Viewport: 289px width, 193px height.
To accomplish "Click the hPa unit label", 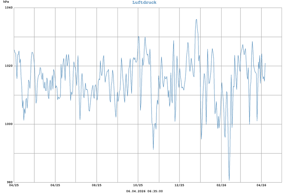I will (x=6, y=3).
